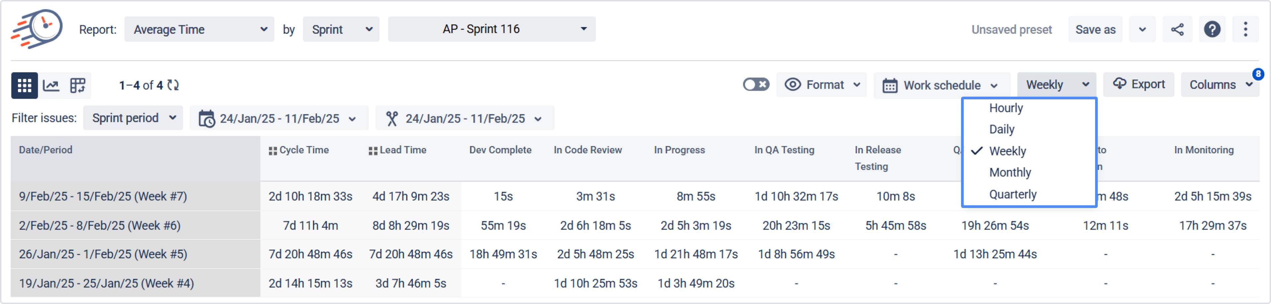Screen dimensions: 1271x304
Task: Click the share icon
Action: pyautogui.click(x=1177, y=29)
